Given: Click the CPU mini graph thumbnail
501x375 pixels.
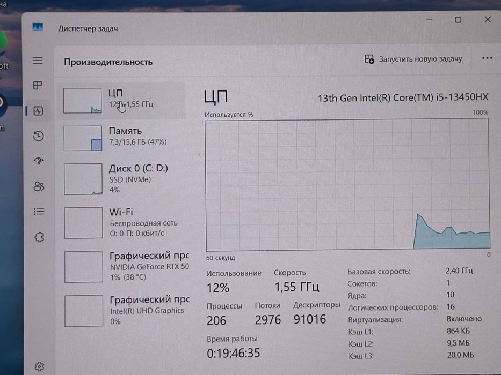Looking at the screenshot, I should tap(83, 101).
